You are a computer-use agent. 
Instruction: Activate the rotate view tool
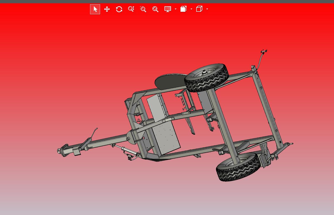pyautogui.click(x=119, y=9)
